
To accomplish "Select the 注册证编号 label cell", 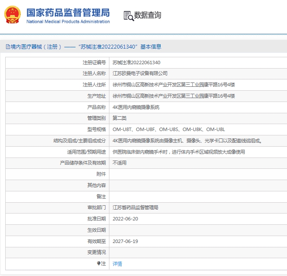I will pos(94,62).
